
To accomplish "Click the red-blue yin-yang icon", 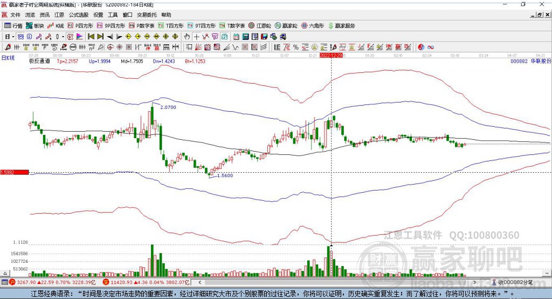I will pos(420,47).
